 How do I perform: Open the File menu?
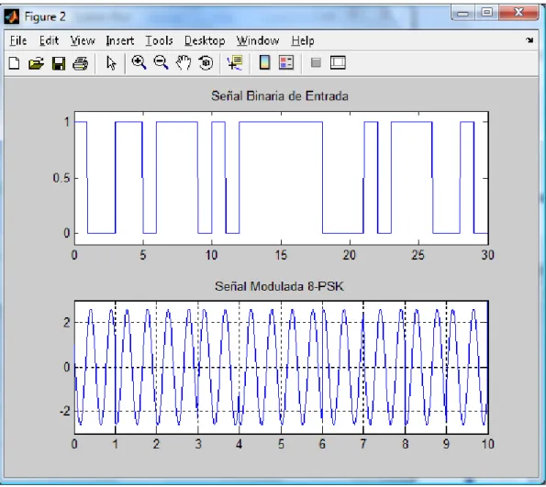18,40
